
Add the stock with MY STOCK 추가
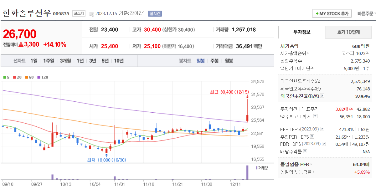click(x=332, y=14)
